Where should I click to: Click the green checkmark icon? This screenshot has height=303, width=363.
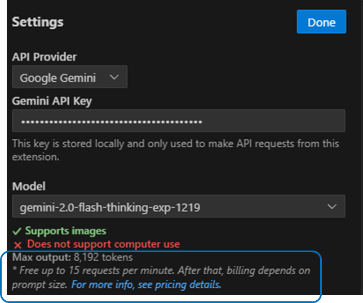point(17,231)
